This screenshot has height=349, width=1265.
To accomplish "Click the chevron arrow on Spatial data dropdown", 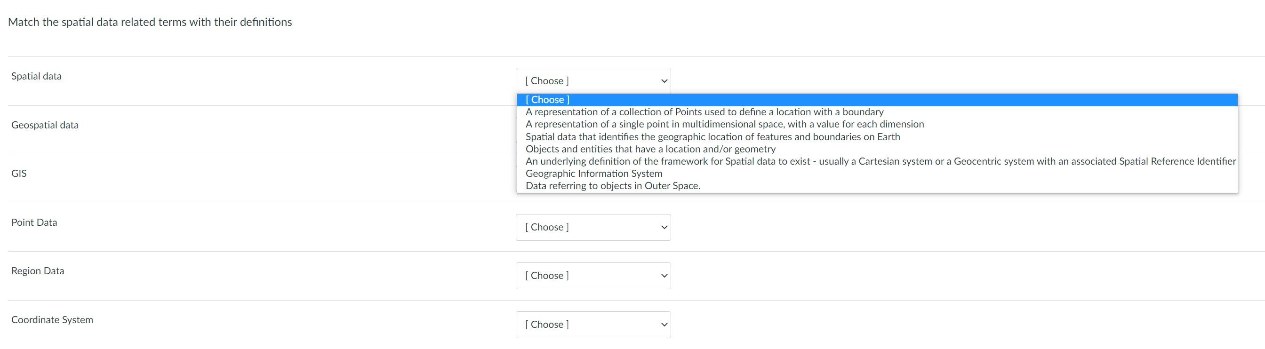I will (x=664, y=81).
